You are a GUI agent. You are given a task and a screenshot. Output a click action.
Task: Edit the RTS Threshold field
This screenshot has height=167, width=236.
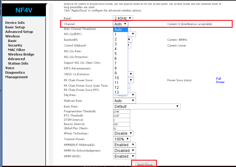pyautogui.click(x=121, y=116)
